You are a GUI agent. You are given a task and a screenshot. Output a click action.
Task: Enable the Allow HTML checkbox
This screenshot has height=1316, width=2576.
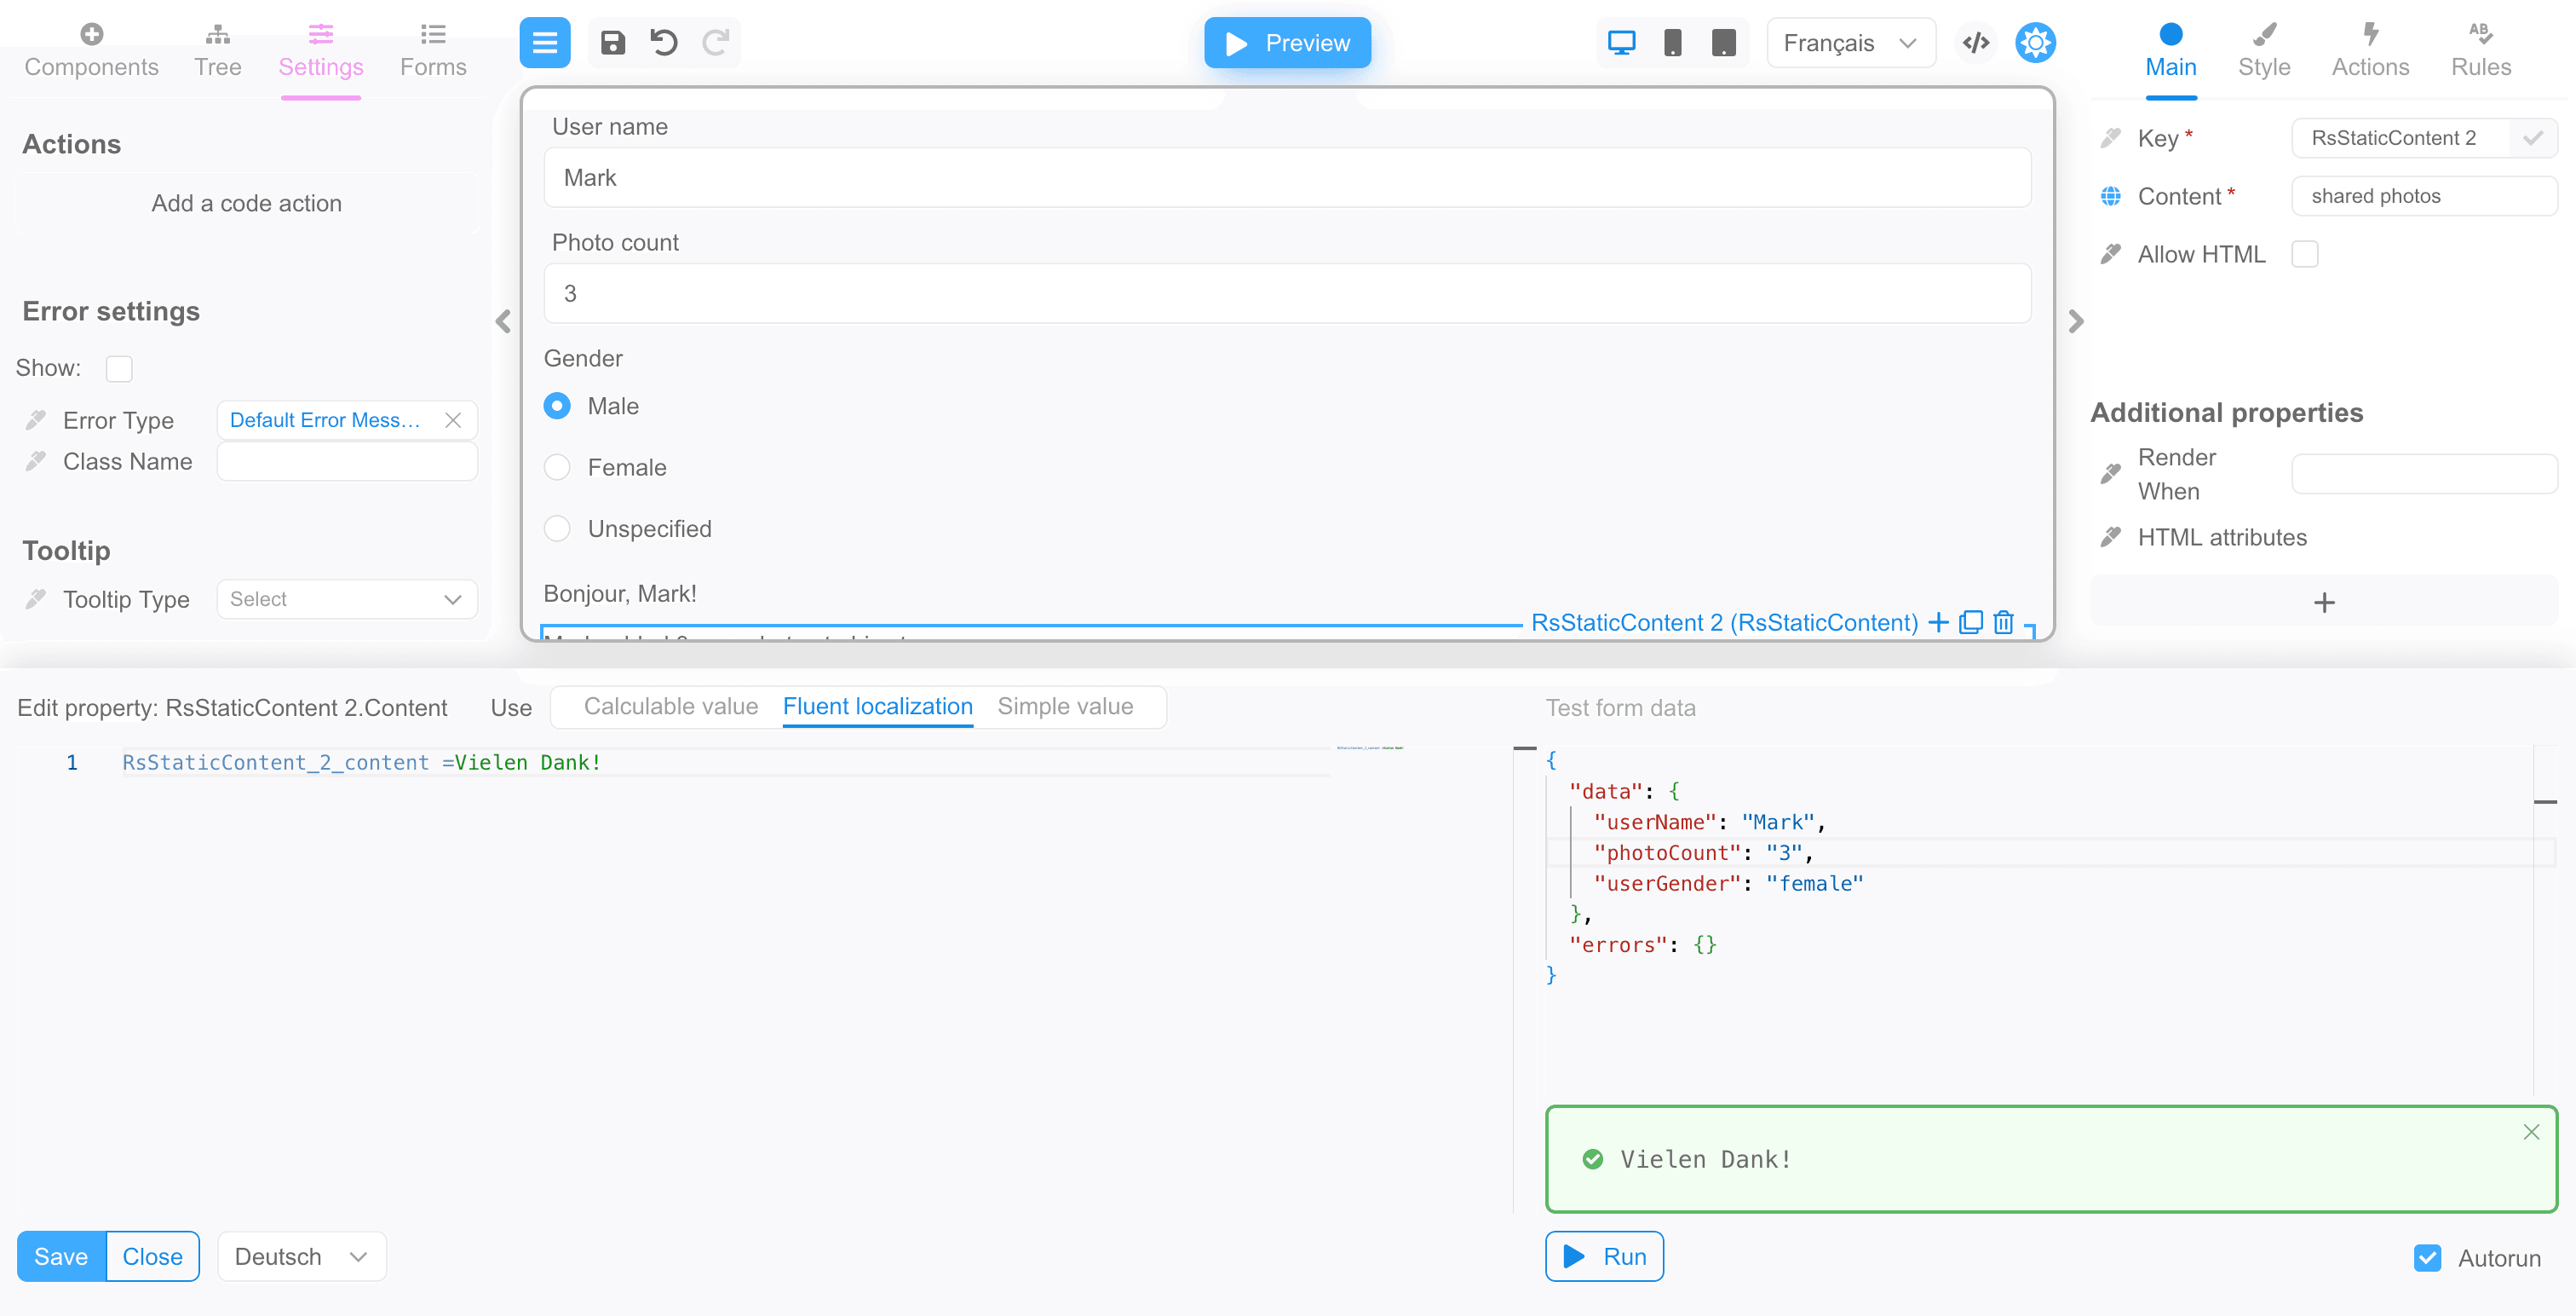[x=2305, y=254]
